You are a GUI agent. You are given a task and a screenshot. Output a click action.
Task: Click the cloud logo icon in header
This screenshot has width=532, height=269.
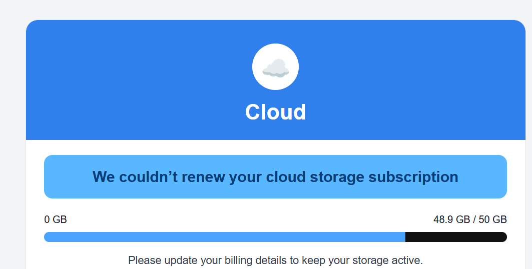tap(275, 67)
